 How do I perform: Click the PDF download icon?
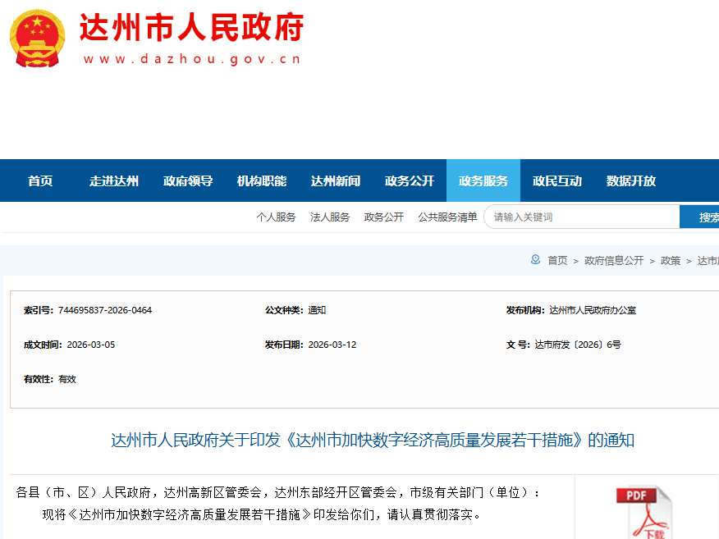point(643,512)
